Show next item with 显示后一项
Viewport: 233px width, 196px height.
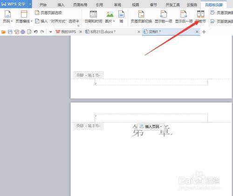[184, 17]
